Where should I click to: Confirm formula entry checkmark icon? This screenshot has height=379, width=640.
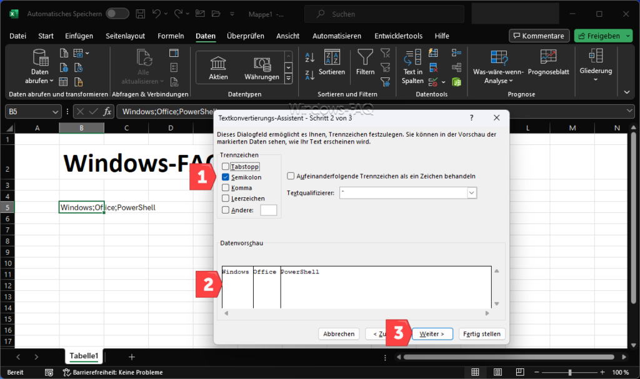click(94, 111)
